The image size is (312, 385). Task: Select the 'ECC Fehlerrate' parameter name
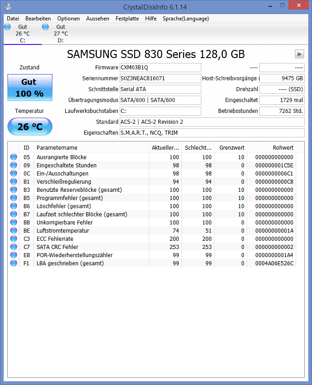click(x=55, y=239)
